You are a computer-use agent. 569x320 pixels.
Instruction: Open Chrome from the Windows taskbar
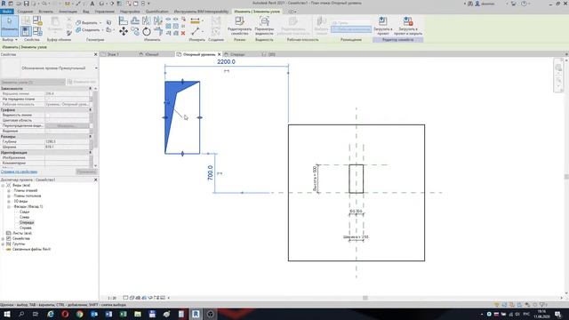click(79, 314)
